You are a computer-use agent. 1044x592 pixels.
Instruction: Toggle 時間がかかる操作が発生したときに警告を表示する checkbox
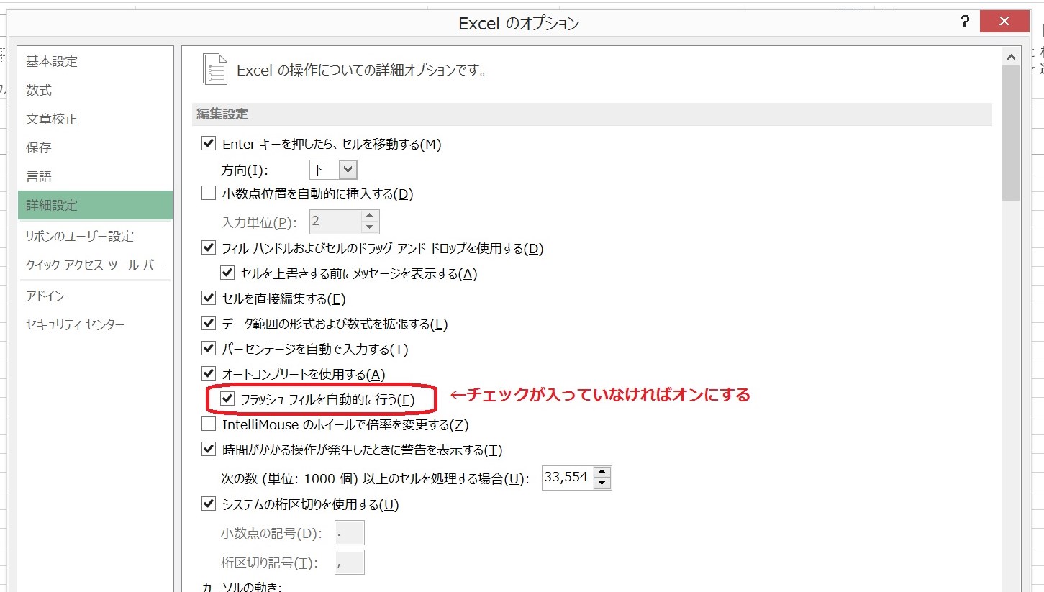(209, 450)
